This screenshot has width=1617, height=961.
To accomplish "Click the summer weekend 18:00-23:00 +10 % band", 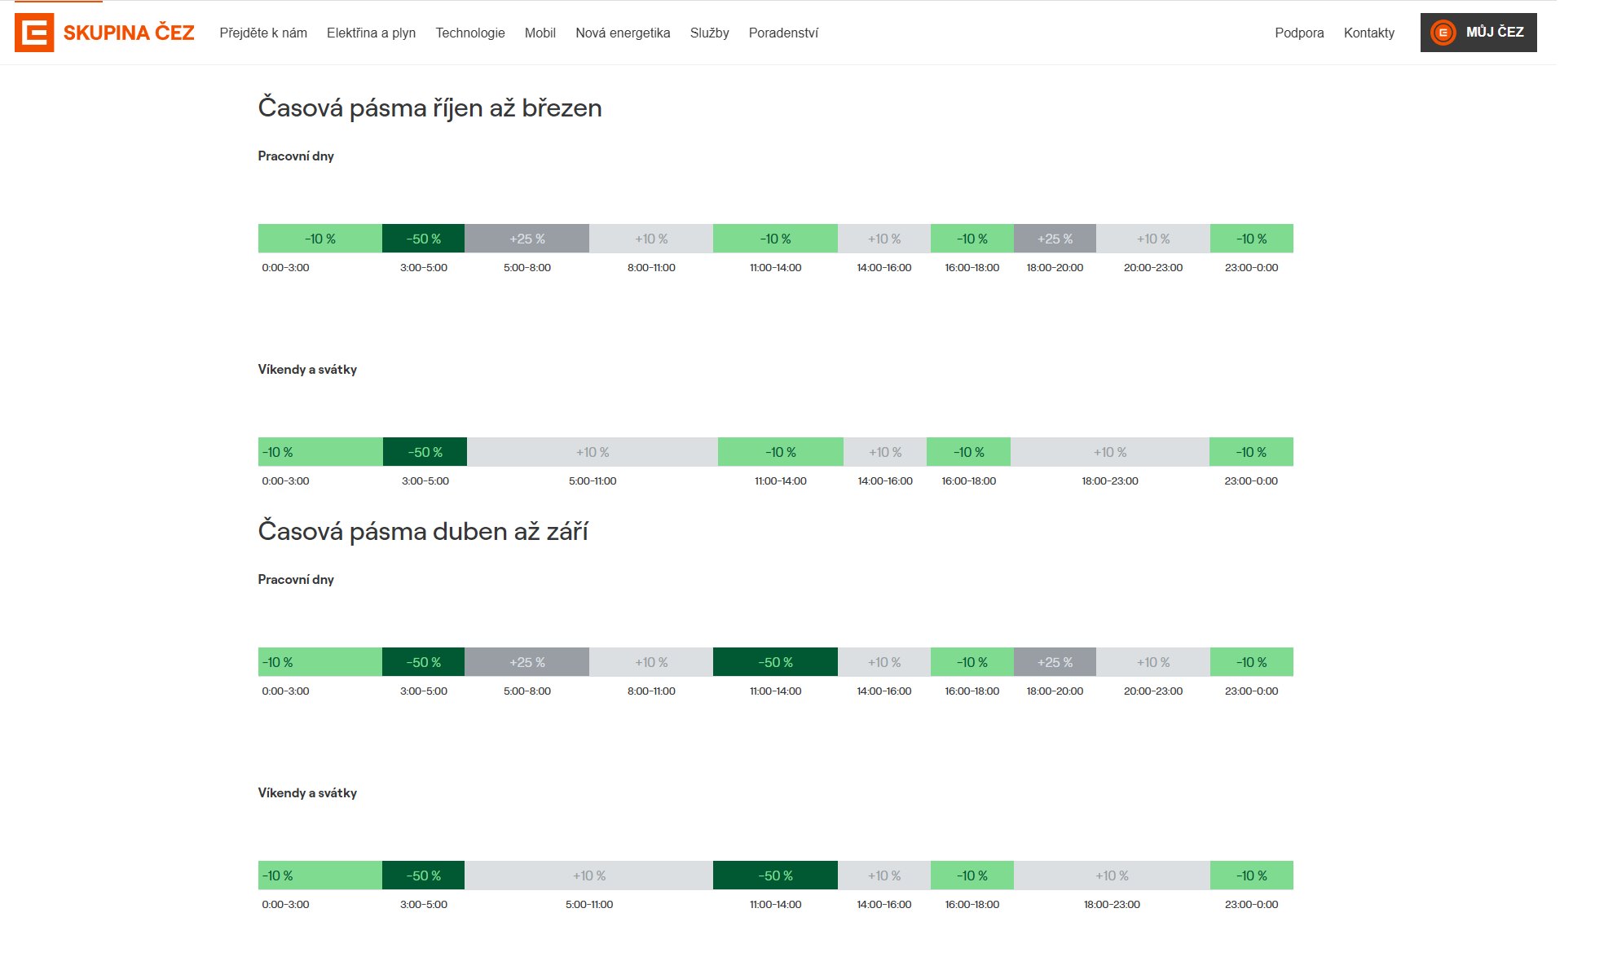I will pyautogui.click(x=1112, y=875).
